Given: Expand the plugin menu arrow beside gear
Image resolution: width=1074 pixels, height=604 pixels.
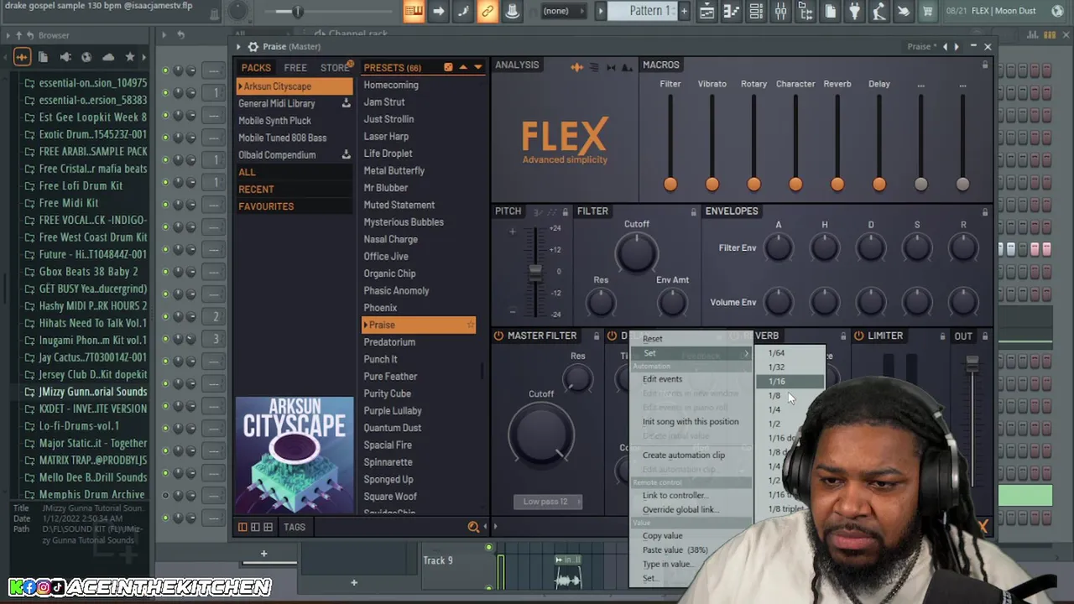Looking at the screenshot, I should pyautogui.click(x=238, y=46).
